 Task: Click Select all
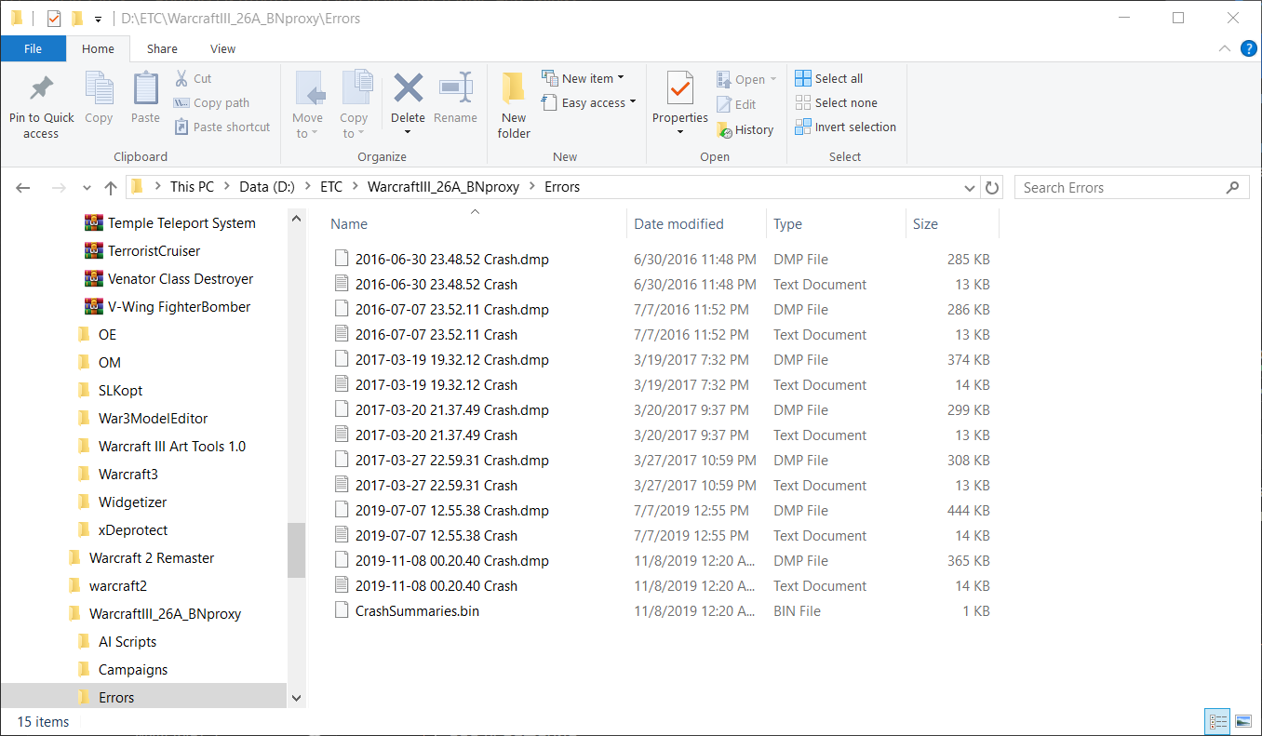click(x=829, y=78)
